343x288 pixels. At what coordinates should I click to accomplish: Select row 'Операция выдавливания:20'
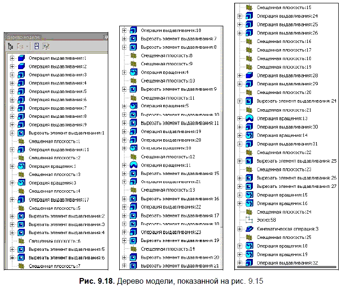pyautogui.click(x=171, y=140)
